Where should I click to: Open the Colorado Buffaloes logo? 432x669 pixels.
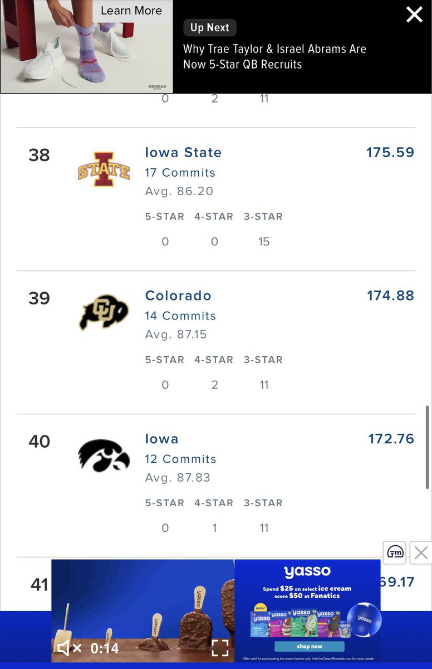(104, 312)
